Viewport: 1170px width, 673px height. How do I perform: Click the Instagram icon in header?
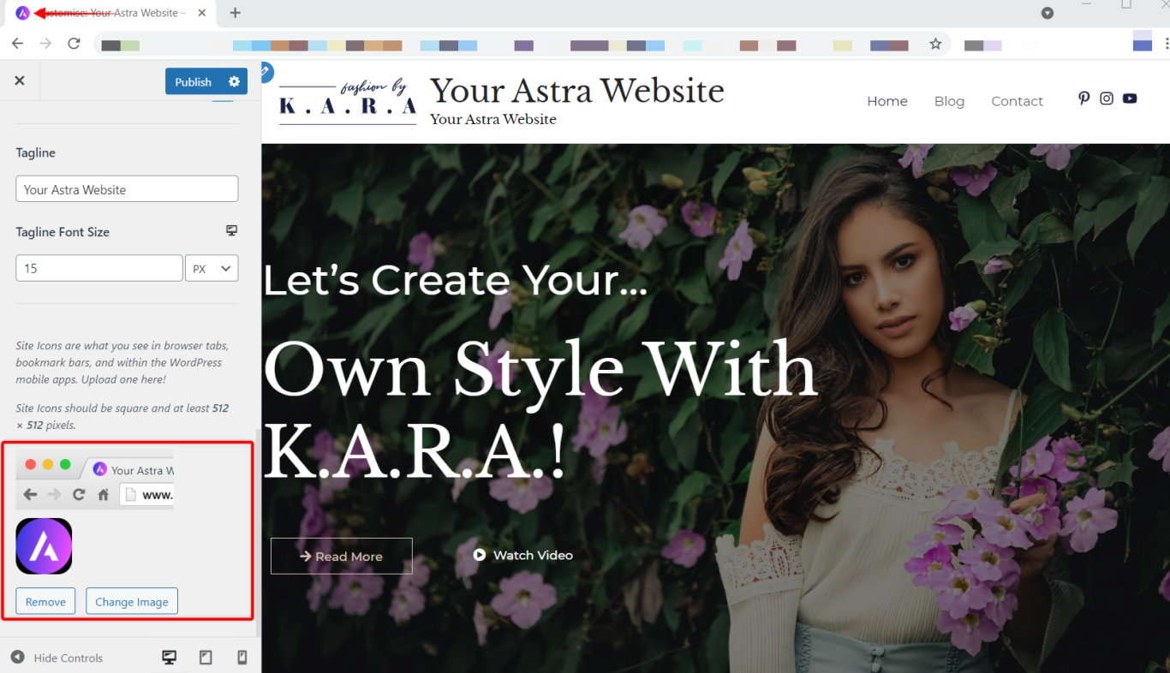click(1107, 98)
